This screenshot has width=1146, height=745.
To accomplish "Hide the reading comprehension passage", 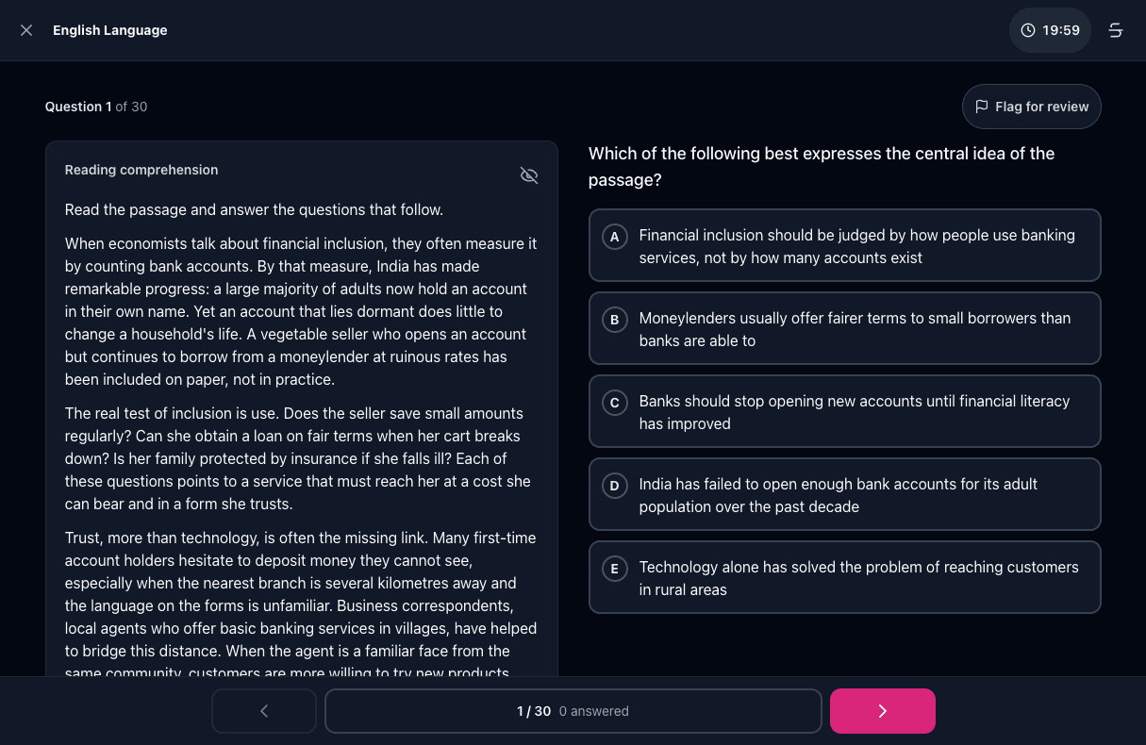I will click(529, 175).
